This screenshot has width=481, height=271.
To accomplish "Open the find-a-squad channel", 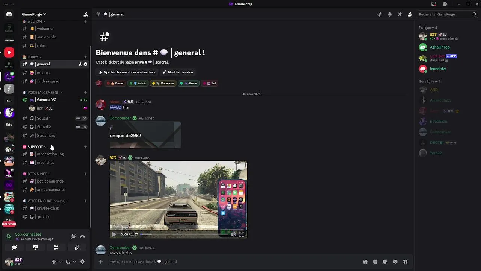I will [x=54, y=81].
